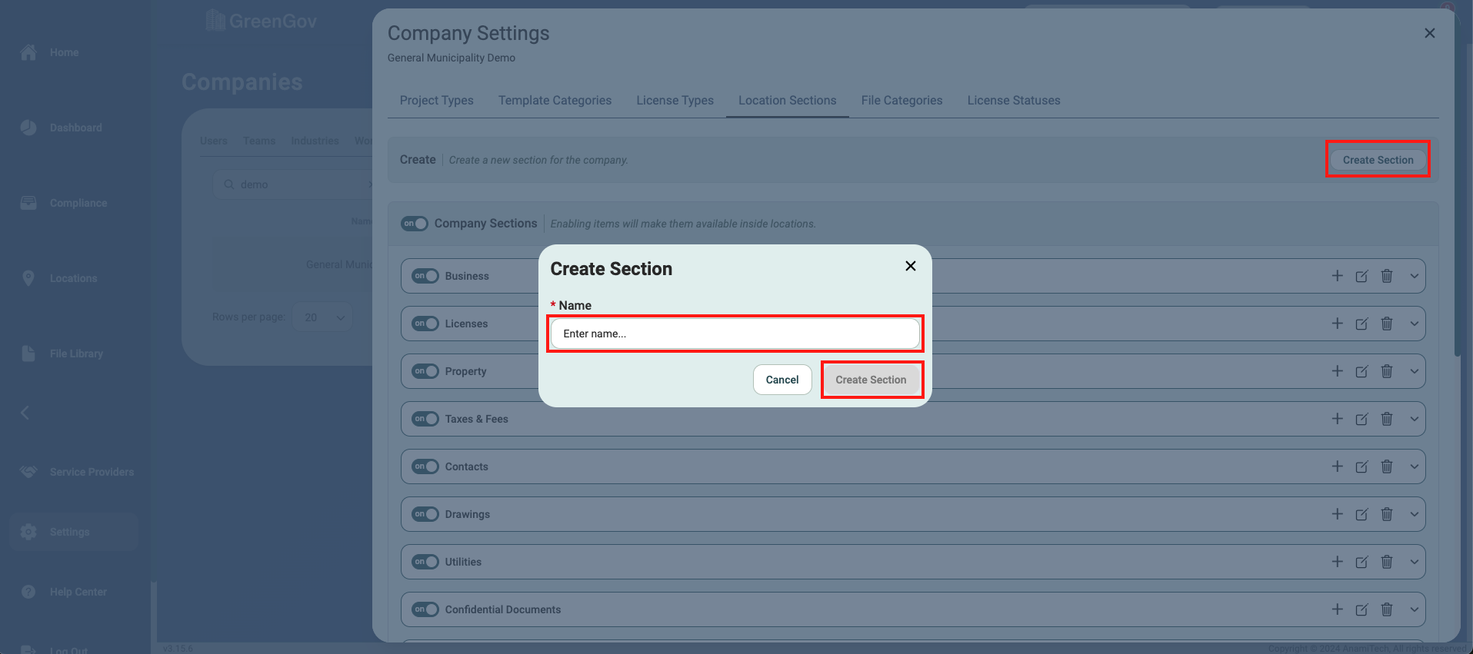Image resolution: width=1473 pixels, height=654 pixels.
Task: Click the plus icon on Utilities row
Action: point(1337,562)
